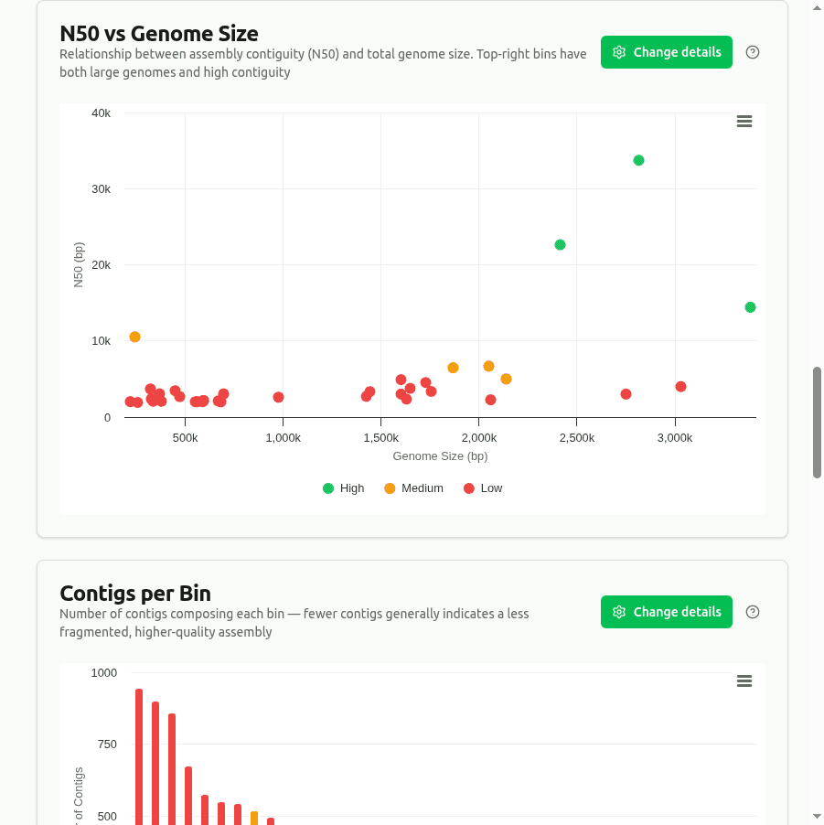
Task: Select the orange outlier point near 10k N50
Action: pos(133,337)
